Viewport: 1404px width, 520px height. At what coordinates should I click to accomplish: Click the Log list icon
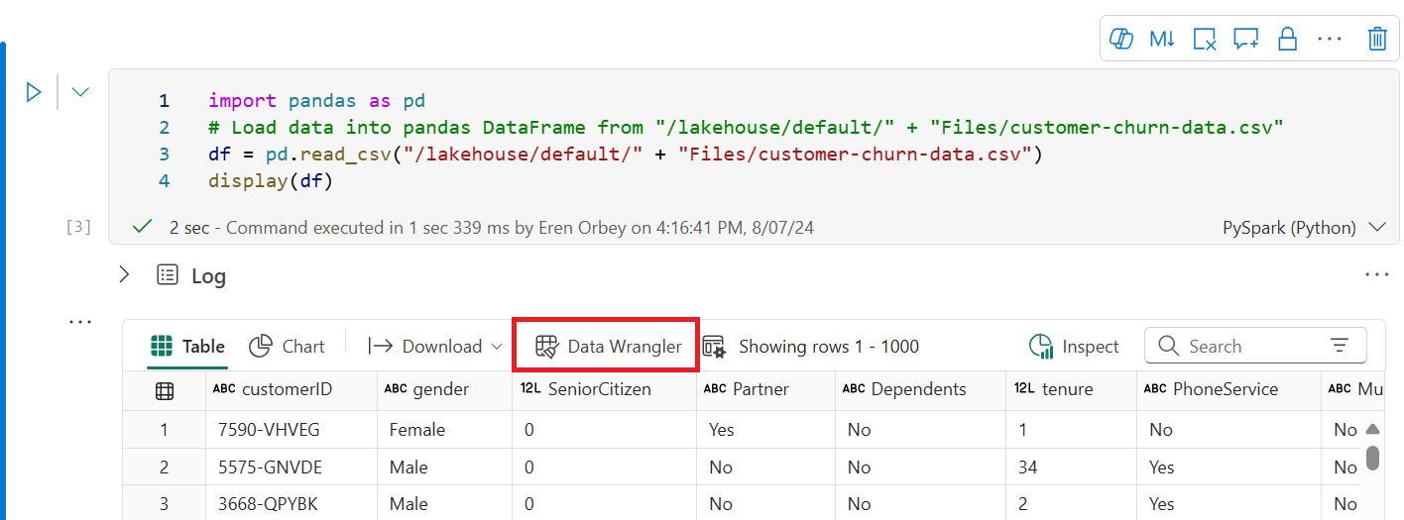168,274
